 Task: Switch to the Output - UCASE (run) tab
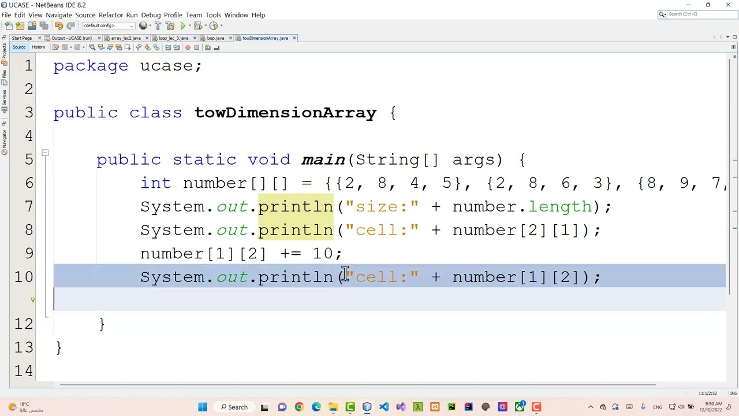click(x=71, y=38)
